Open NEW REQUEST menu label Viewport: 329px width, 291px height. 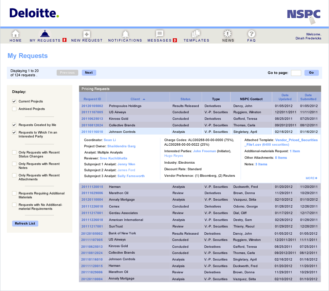87,41
